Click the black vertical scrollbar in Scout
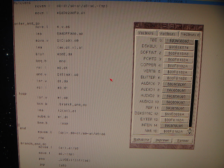 (194, 84)
